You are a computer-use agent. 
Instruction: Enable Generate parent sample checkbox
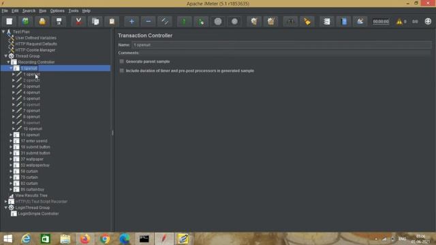click(x=121, y=61)
